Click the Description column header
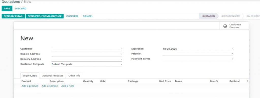The image size is (260, 98). (57, 81)
